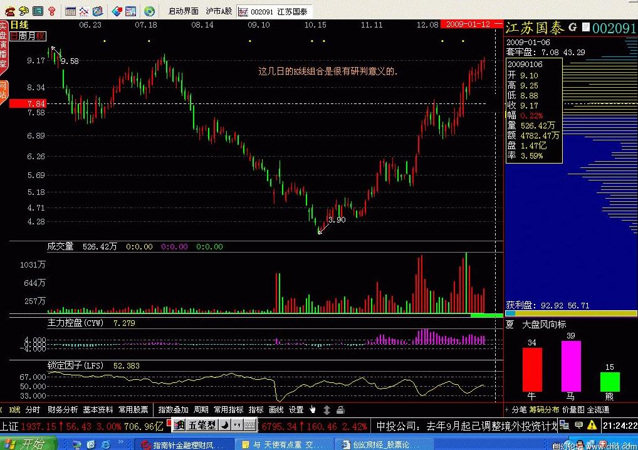The height and width of the screenshot is (450, 638).
Task: Open the multi-chart window icon
Action: 130,11
